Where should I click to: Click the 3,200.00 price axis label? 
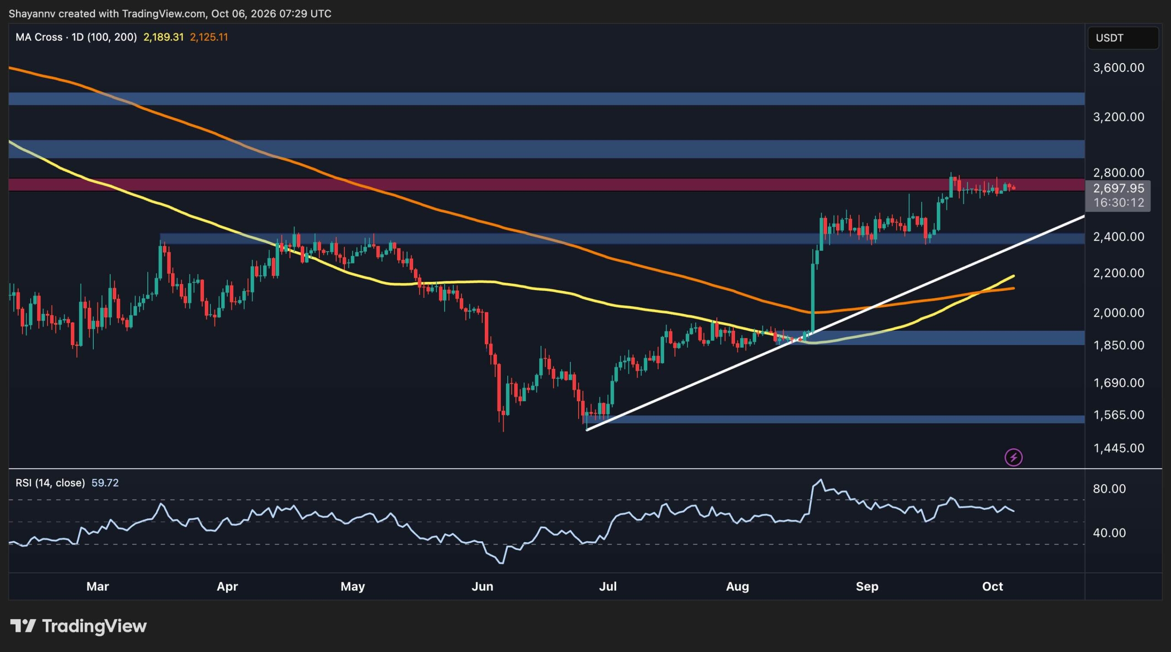(x=1118, y=117)
